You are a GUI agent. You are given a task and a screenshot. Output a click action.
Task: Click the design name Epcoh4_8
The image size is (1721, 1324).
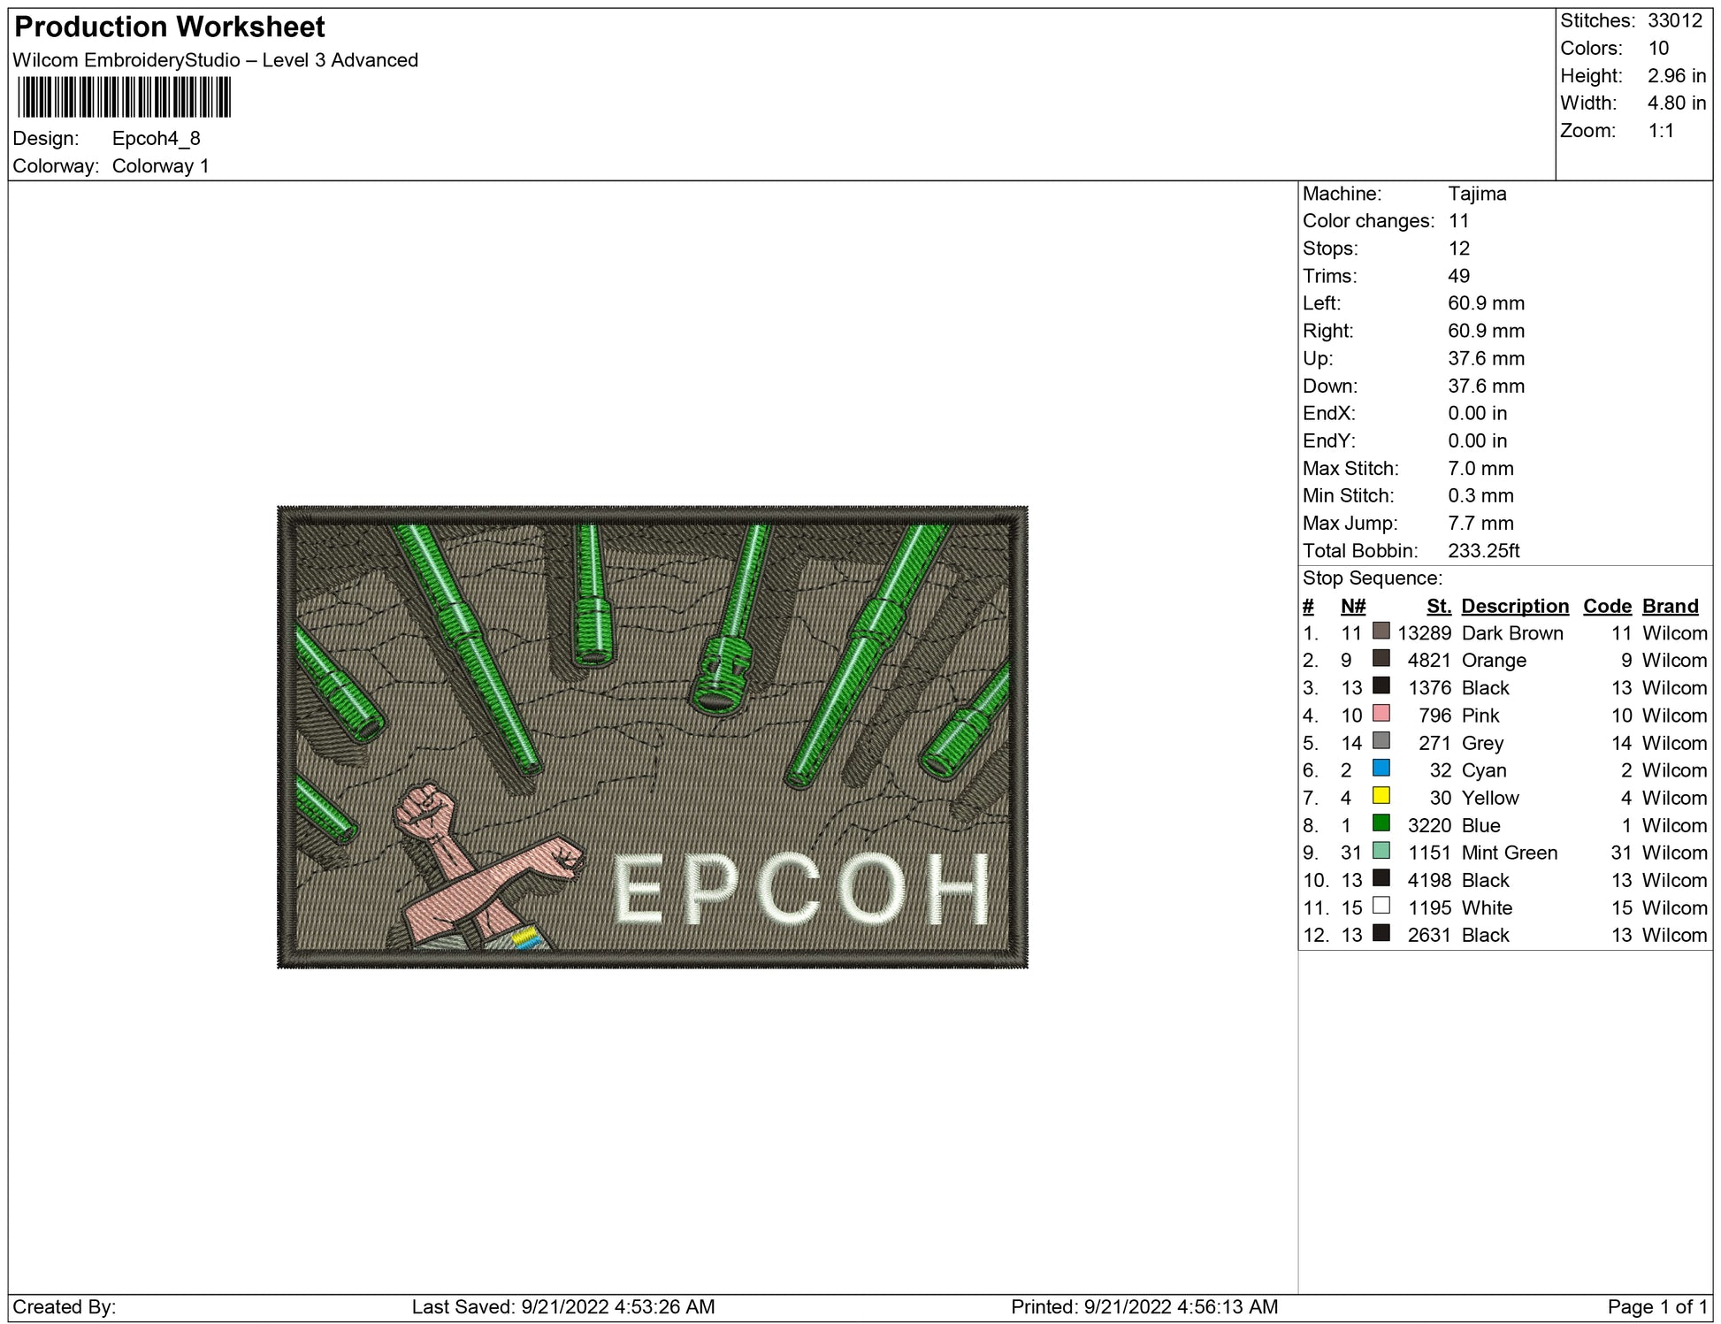[x=156, y=138]
